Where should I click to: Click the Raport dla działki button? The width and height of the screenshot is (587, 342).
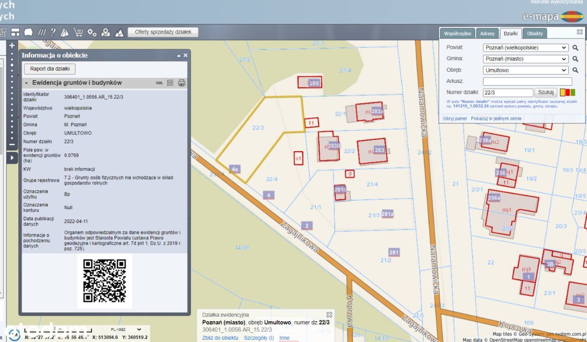[50, 69]
